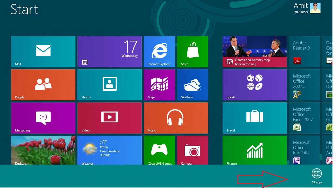Open the Mail tile

(43, 52)
